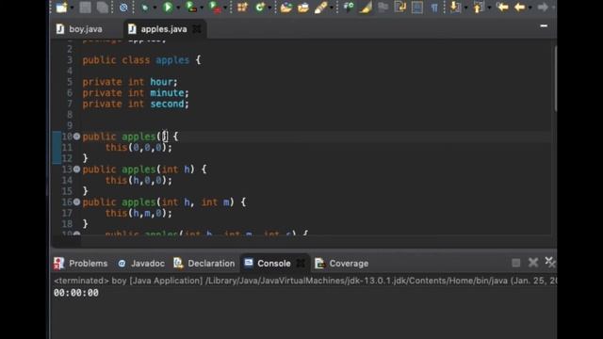This screenshot has width=603, height=339.
Task: Switch to the boy.java editor tab
Action: pos(79,29)
